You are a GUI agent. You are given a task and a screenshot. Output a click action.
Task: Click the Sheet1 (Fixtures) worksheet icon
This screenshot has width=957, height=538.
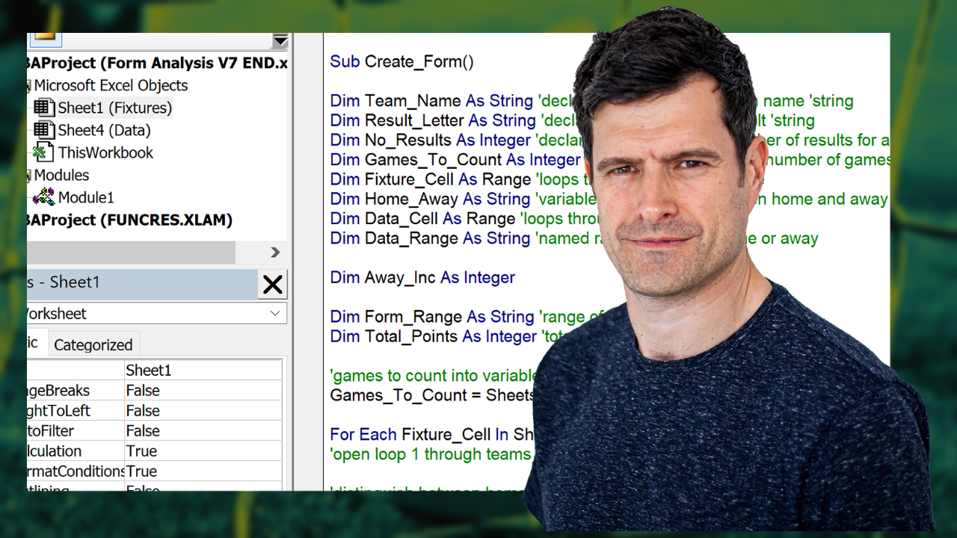click(x=44, y=108)
